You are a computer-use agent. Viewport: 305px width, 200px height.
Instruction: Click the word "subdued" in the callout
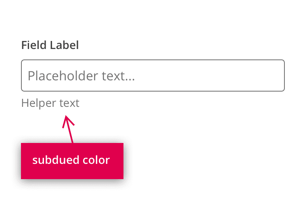[55, 160]
